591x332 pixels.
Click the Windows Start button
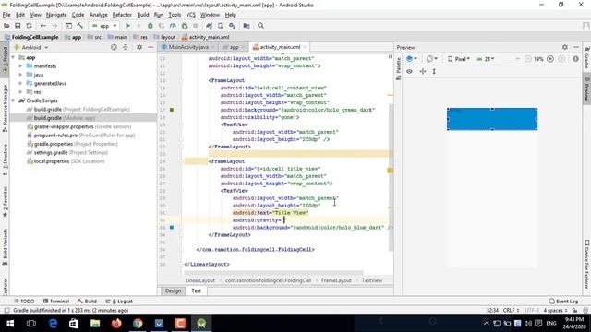pos(10,323)
